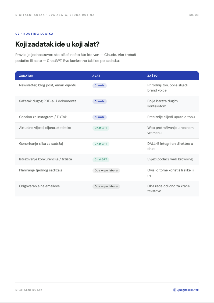Click 'Newsletter, blog post, email klijentu' task cell

48,85
